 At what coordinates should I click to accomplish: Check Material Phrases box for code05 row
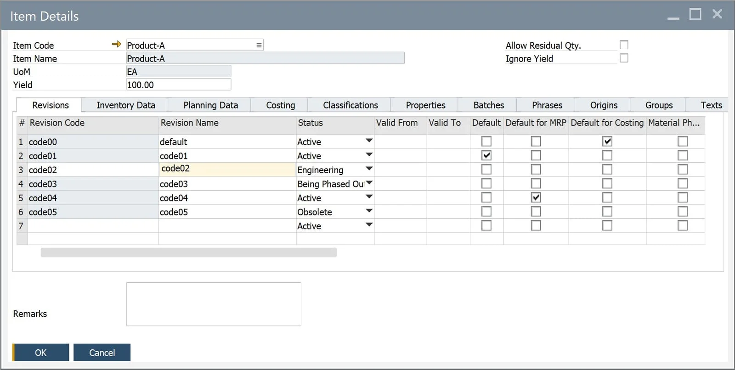[683, 211]
